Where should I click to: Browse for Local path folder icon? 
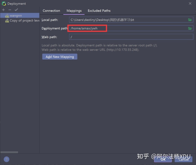click(190, 20)
